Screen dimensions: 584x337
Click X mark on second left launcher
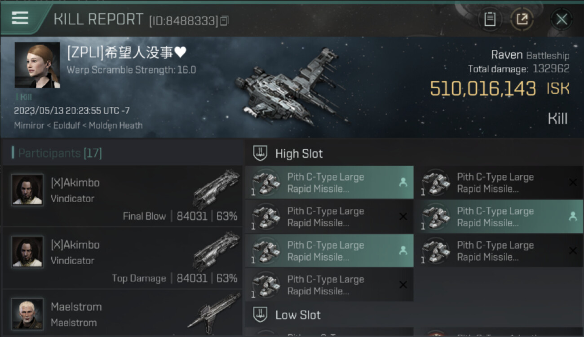[403, 217]
